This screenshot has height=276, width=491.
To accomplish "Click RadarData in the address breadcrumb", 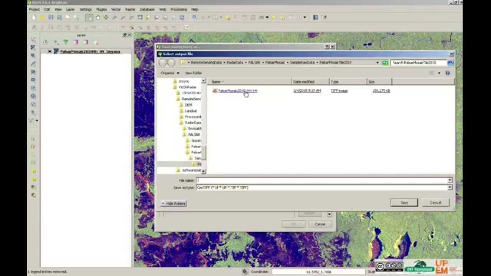I will point(235,62).
